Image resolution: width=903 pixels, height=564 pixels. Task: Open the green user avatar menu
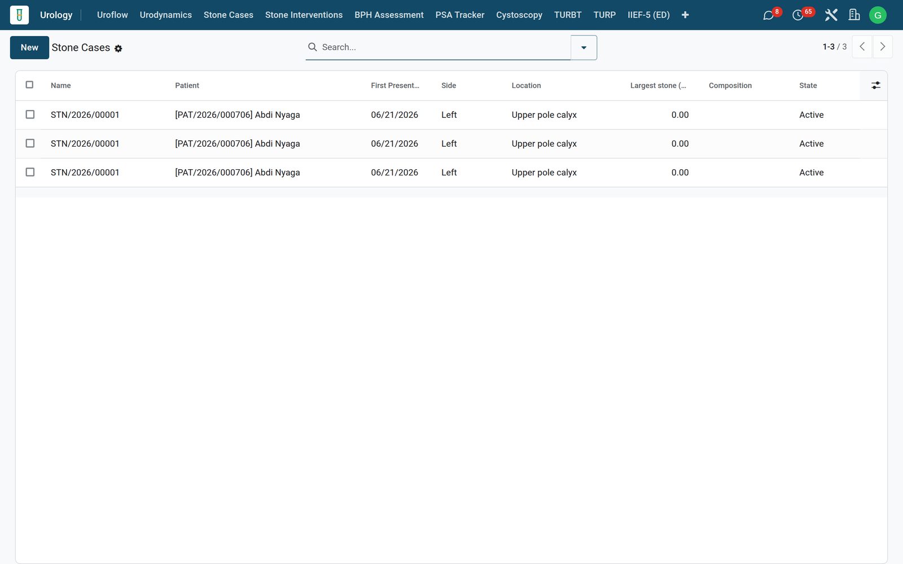(x=878, y=15)
